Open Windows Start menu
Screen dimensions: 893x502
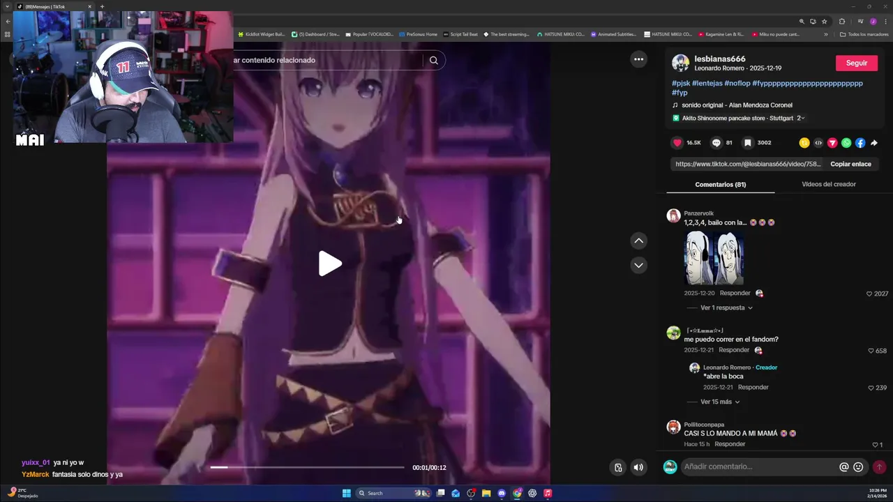click(x=346, y=493)
